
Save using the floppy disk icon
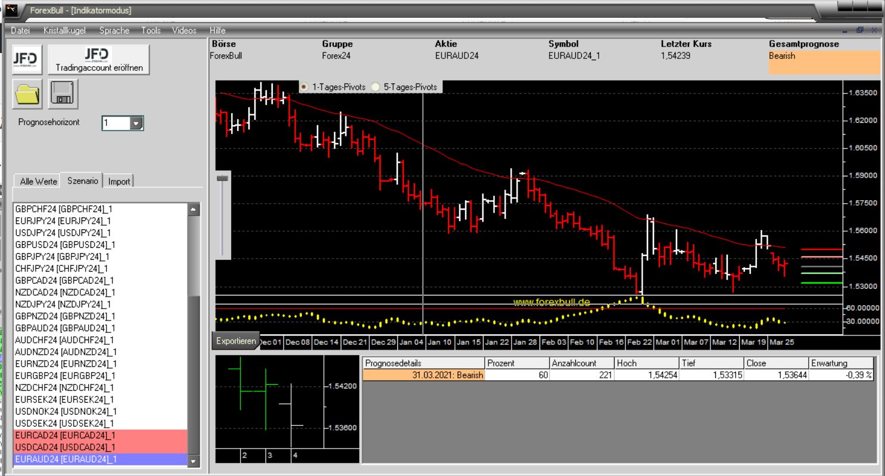pos(63,95)
